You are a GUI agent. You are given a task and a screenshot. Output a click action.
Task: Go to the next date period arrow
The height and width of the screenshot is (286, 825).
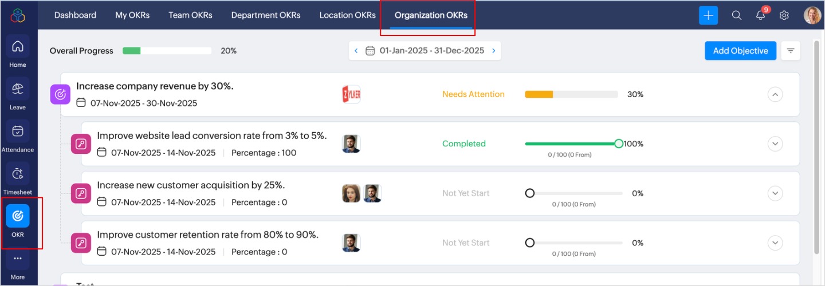coord(493,51)
